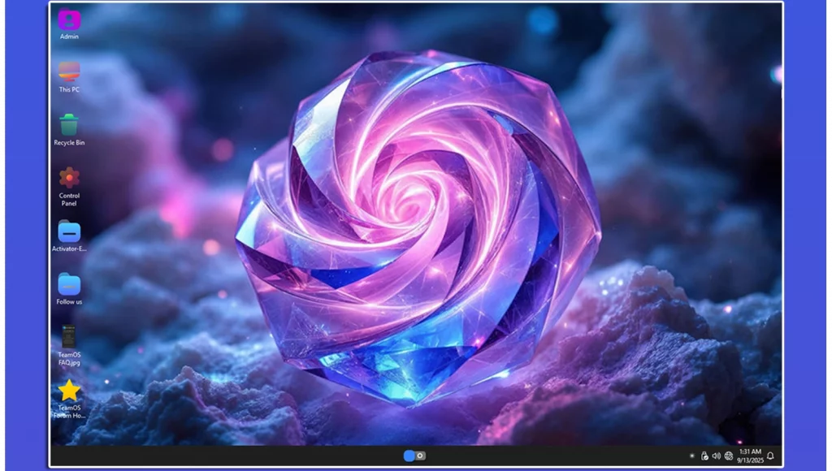Select the This PC desktop icon
Screen dimensions: 832x471
[69, 72]
